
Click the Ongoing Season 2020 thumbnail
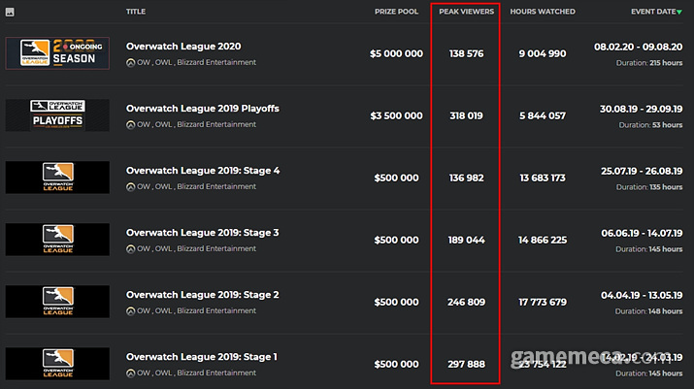(57, 53)
